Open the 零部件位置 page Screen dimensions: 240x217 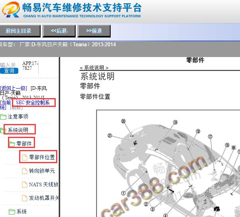(x=42, y=157)
